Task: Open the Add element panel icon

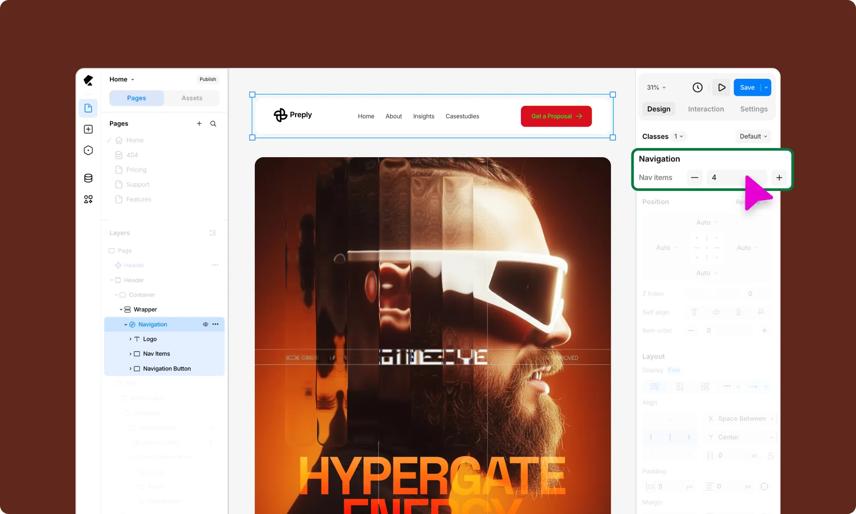Action: [88, 129]
